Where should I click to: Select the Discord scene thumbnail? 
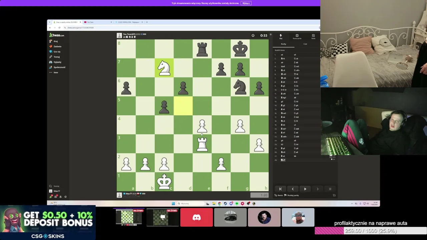(196, 217)
